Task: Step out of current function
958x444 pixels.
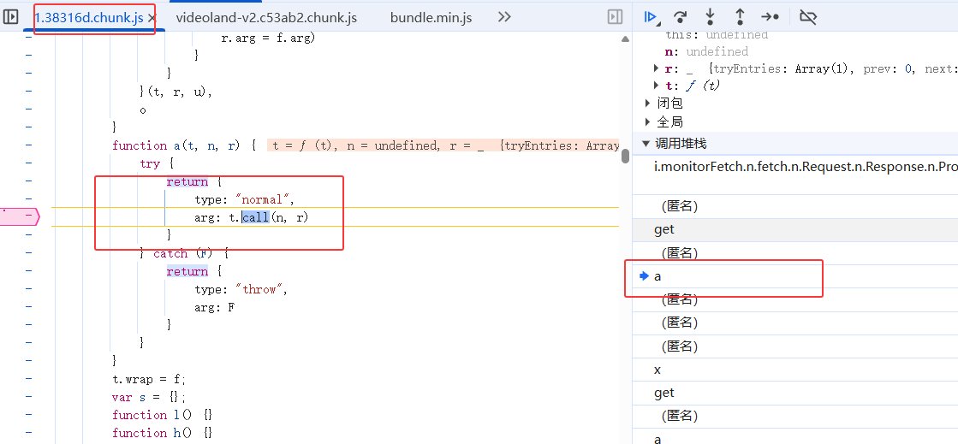Action: pos(740,16)
